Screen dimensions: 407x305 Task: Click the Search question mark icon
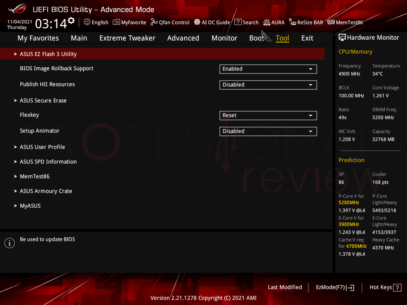238,22
